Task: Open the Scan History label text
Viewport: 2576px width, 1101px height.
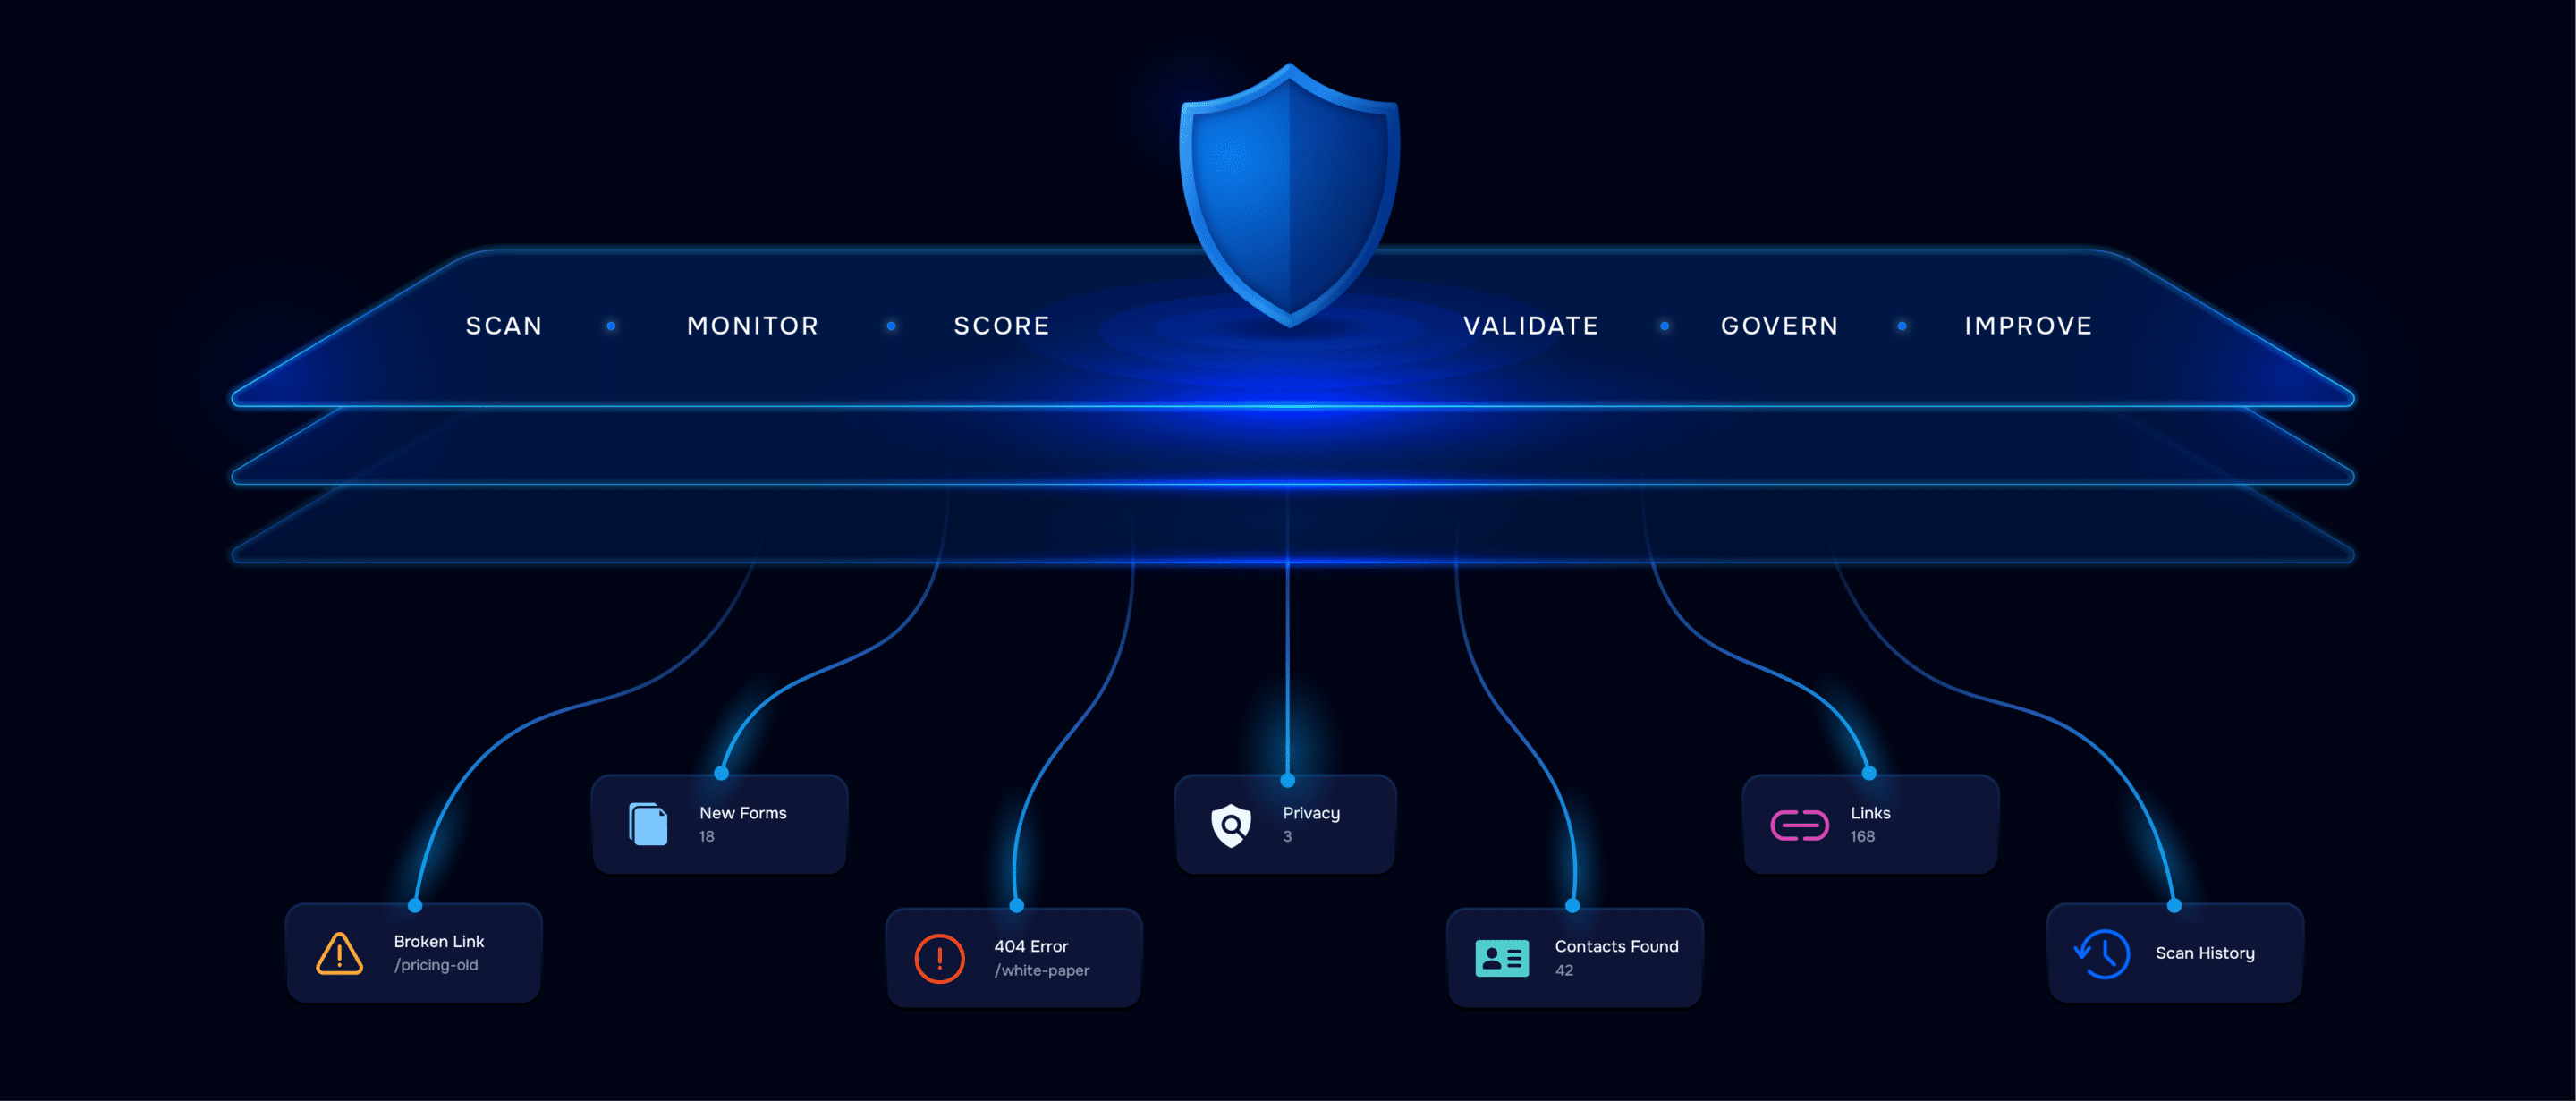Action: tap(2205, 953)
